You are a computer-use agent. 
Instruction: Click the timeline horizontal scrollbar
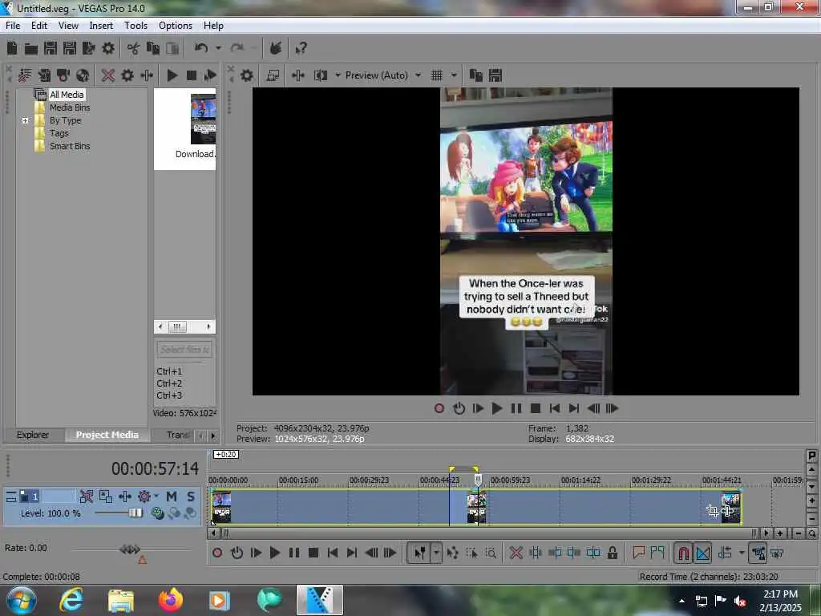point(488,533)
